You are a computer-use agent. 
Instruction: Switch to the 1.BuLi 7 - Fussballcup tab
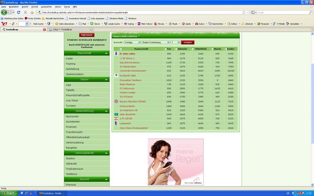click(x=70, y=29)
